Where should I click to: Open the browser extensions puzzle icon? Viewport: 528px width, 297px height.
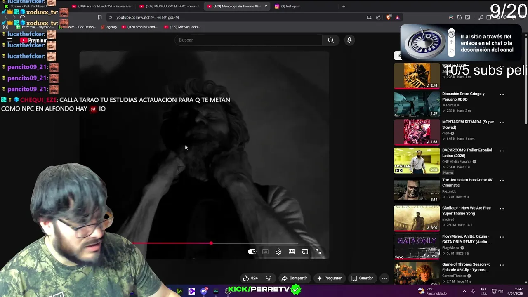pyautogui.click(x=459, y=17)
